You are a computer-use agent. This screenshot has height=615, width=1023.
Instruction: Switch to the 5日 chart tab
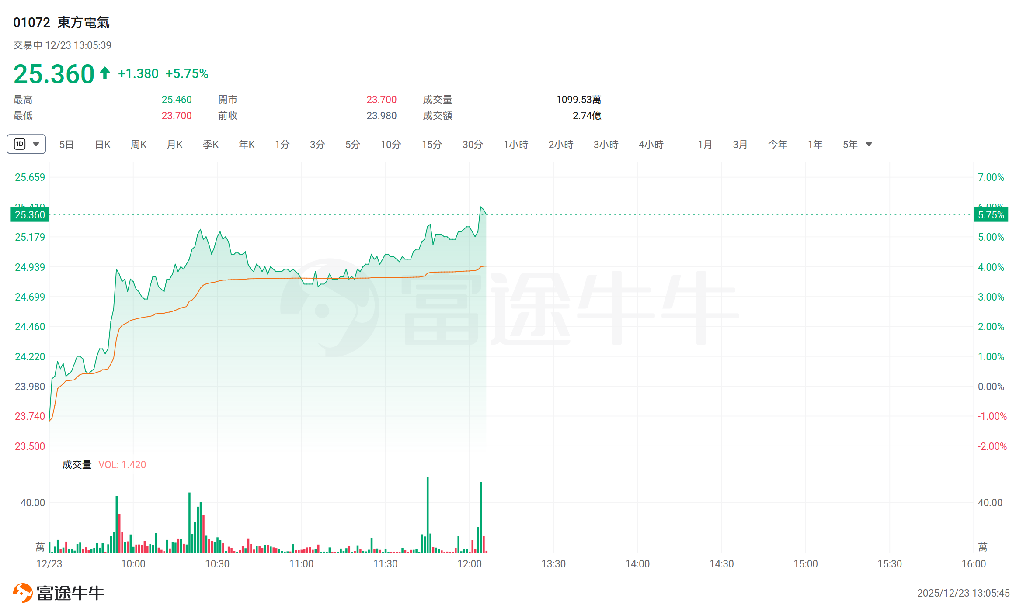[x=66, y=145]
